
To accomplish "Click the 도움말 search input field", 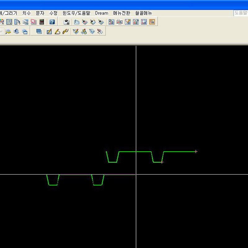I will pyautogui.click(x=241, y=13).
